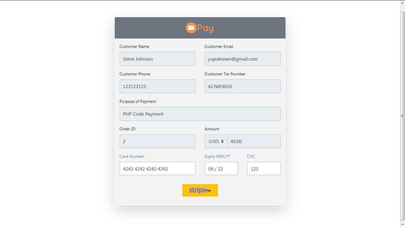Click the Card Number label
This screenshot has height=227, width=405.
tap(132, 156)
